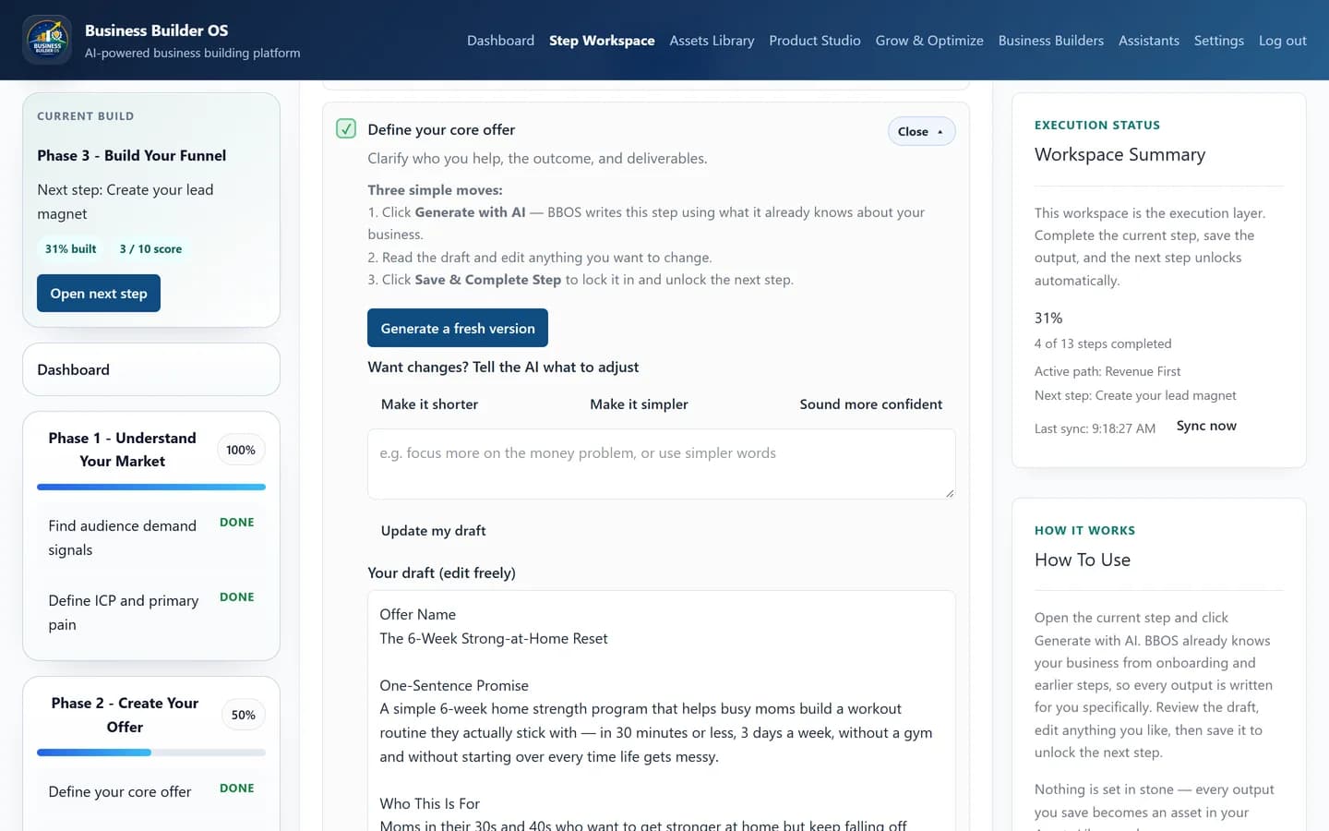Image resolution: width=1329 pixels, height=831 pixels.
Task: Click the 31% built badge
Action: coord(71,249)
